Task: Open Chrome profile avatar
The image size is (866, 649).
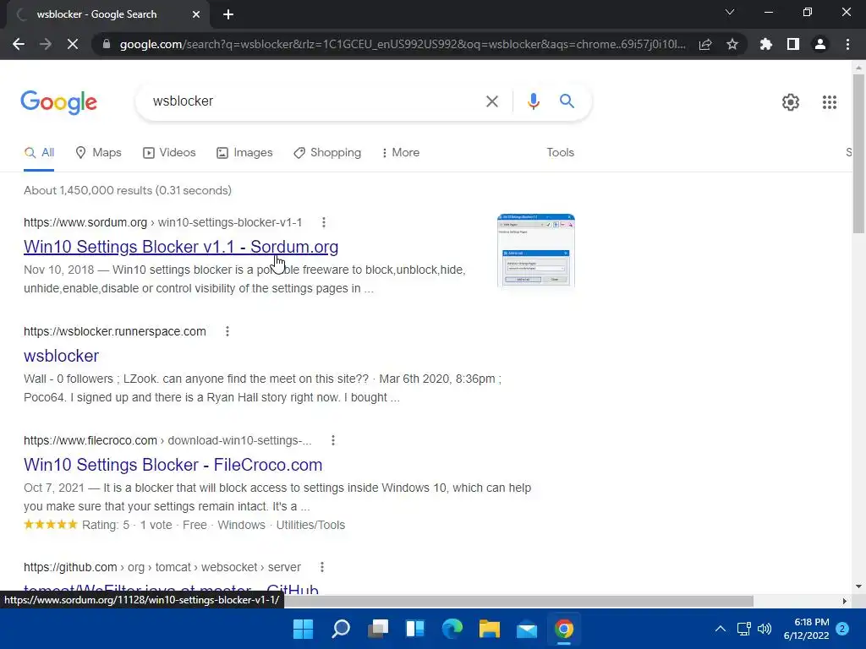Action: (820, 44)
